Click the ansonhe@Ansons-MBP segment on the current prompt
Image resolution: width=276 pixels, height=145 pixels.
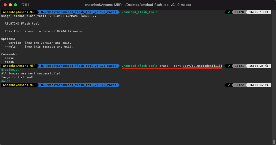pyautogui.click(x=19, y=85)
